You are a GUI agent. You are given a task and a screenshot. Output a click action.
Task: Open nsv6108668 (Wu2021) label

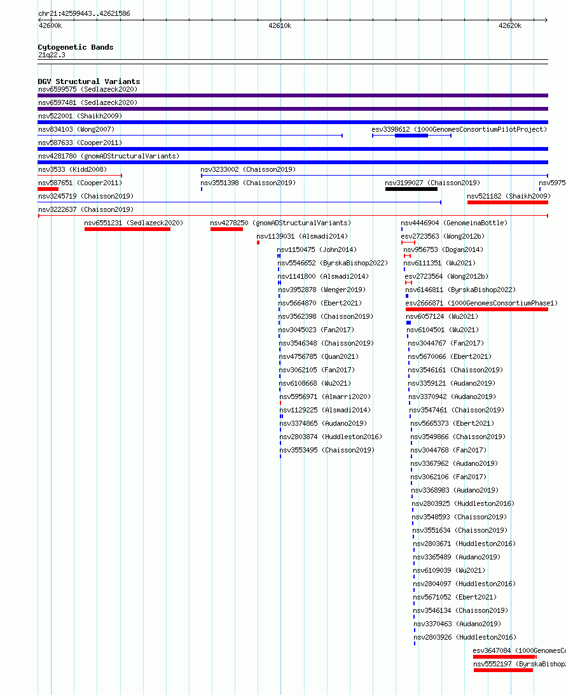click(315, 383)
